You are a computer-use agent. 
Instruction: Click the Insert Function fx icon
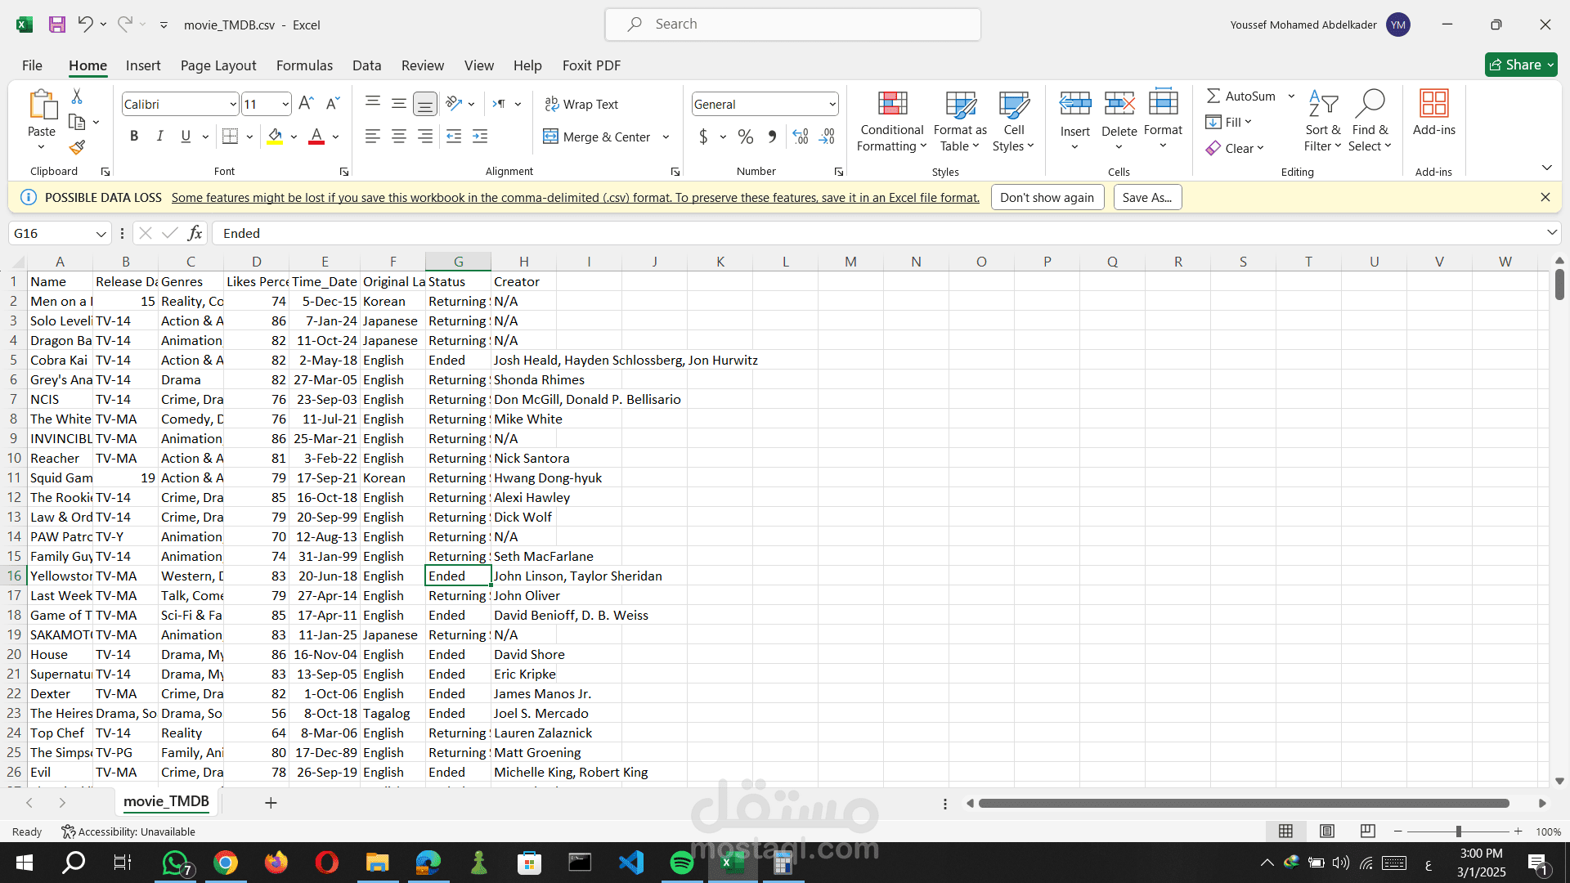click(x=195, y=234)
